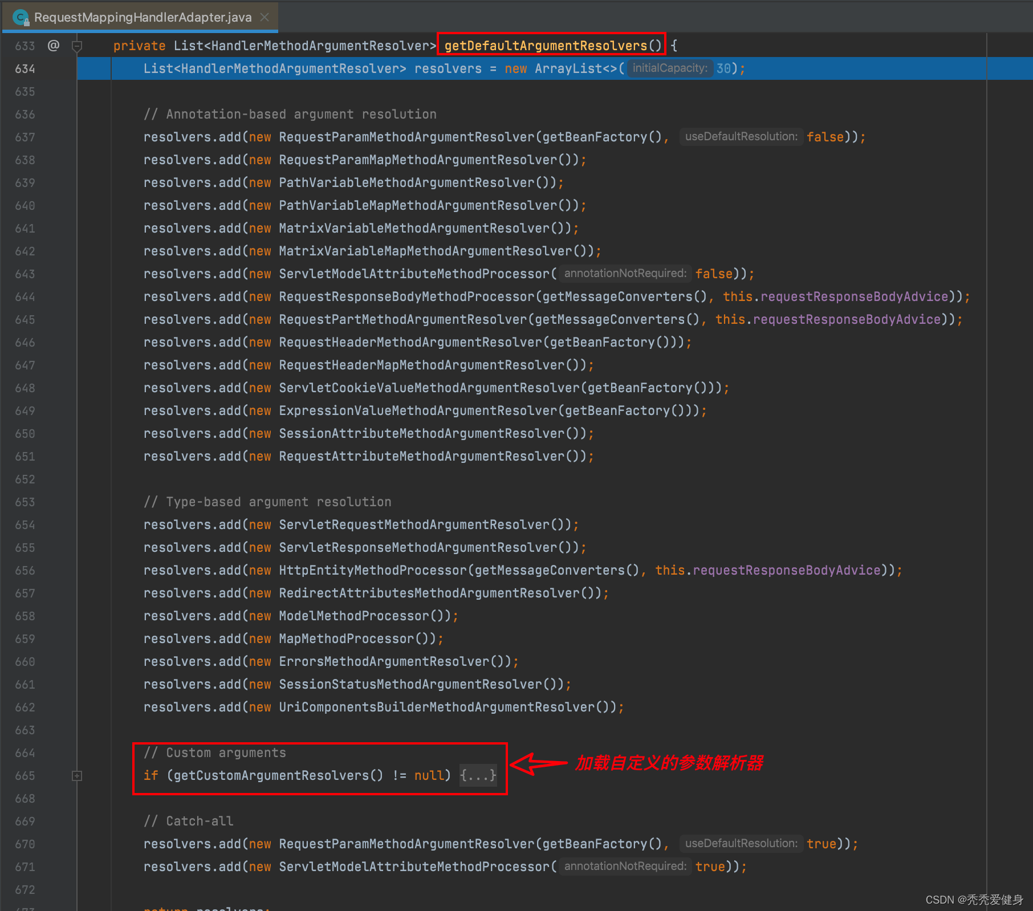Click SessionStatusMethodArgumentResolver on line 661
The image size is (1033, 911).
click(x=410, y=684)
